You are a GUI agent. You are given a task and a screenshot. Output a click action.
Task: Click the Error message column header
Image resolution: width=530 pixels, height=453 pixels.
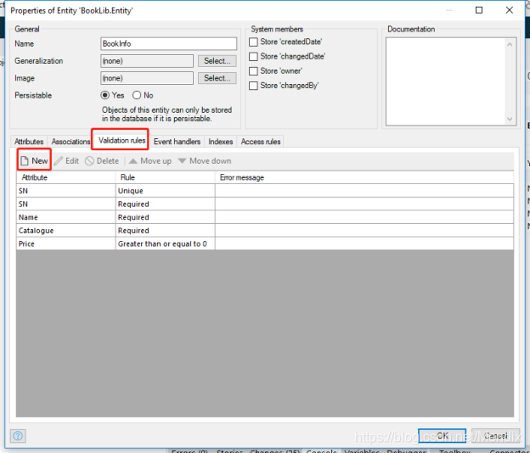364,177
